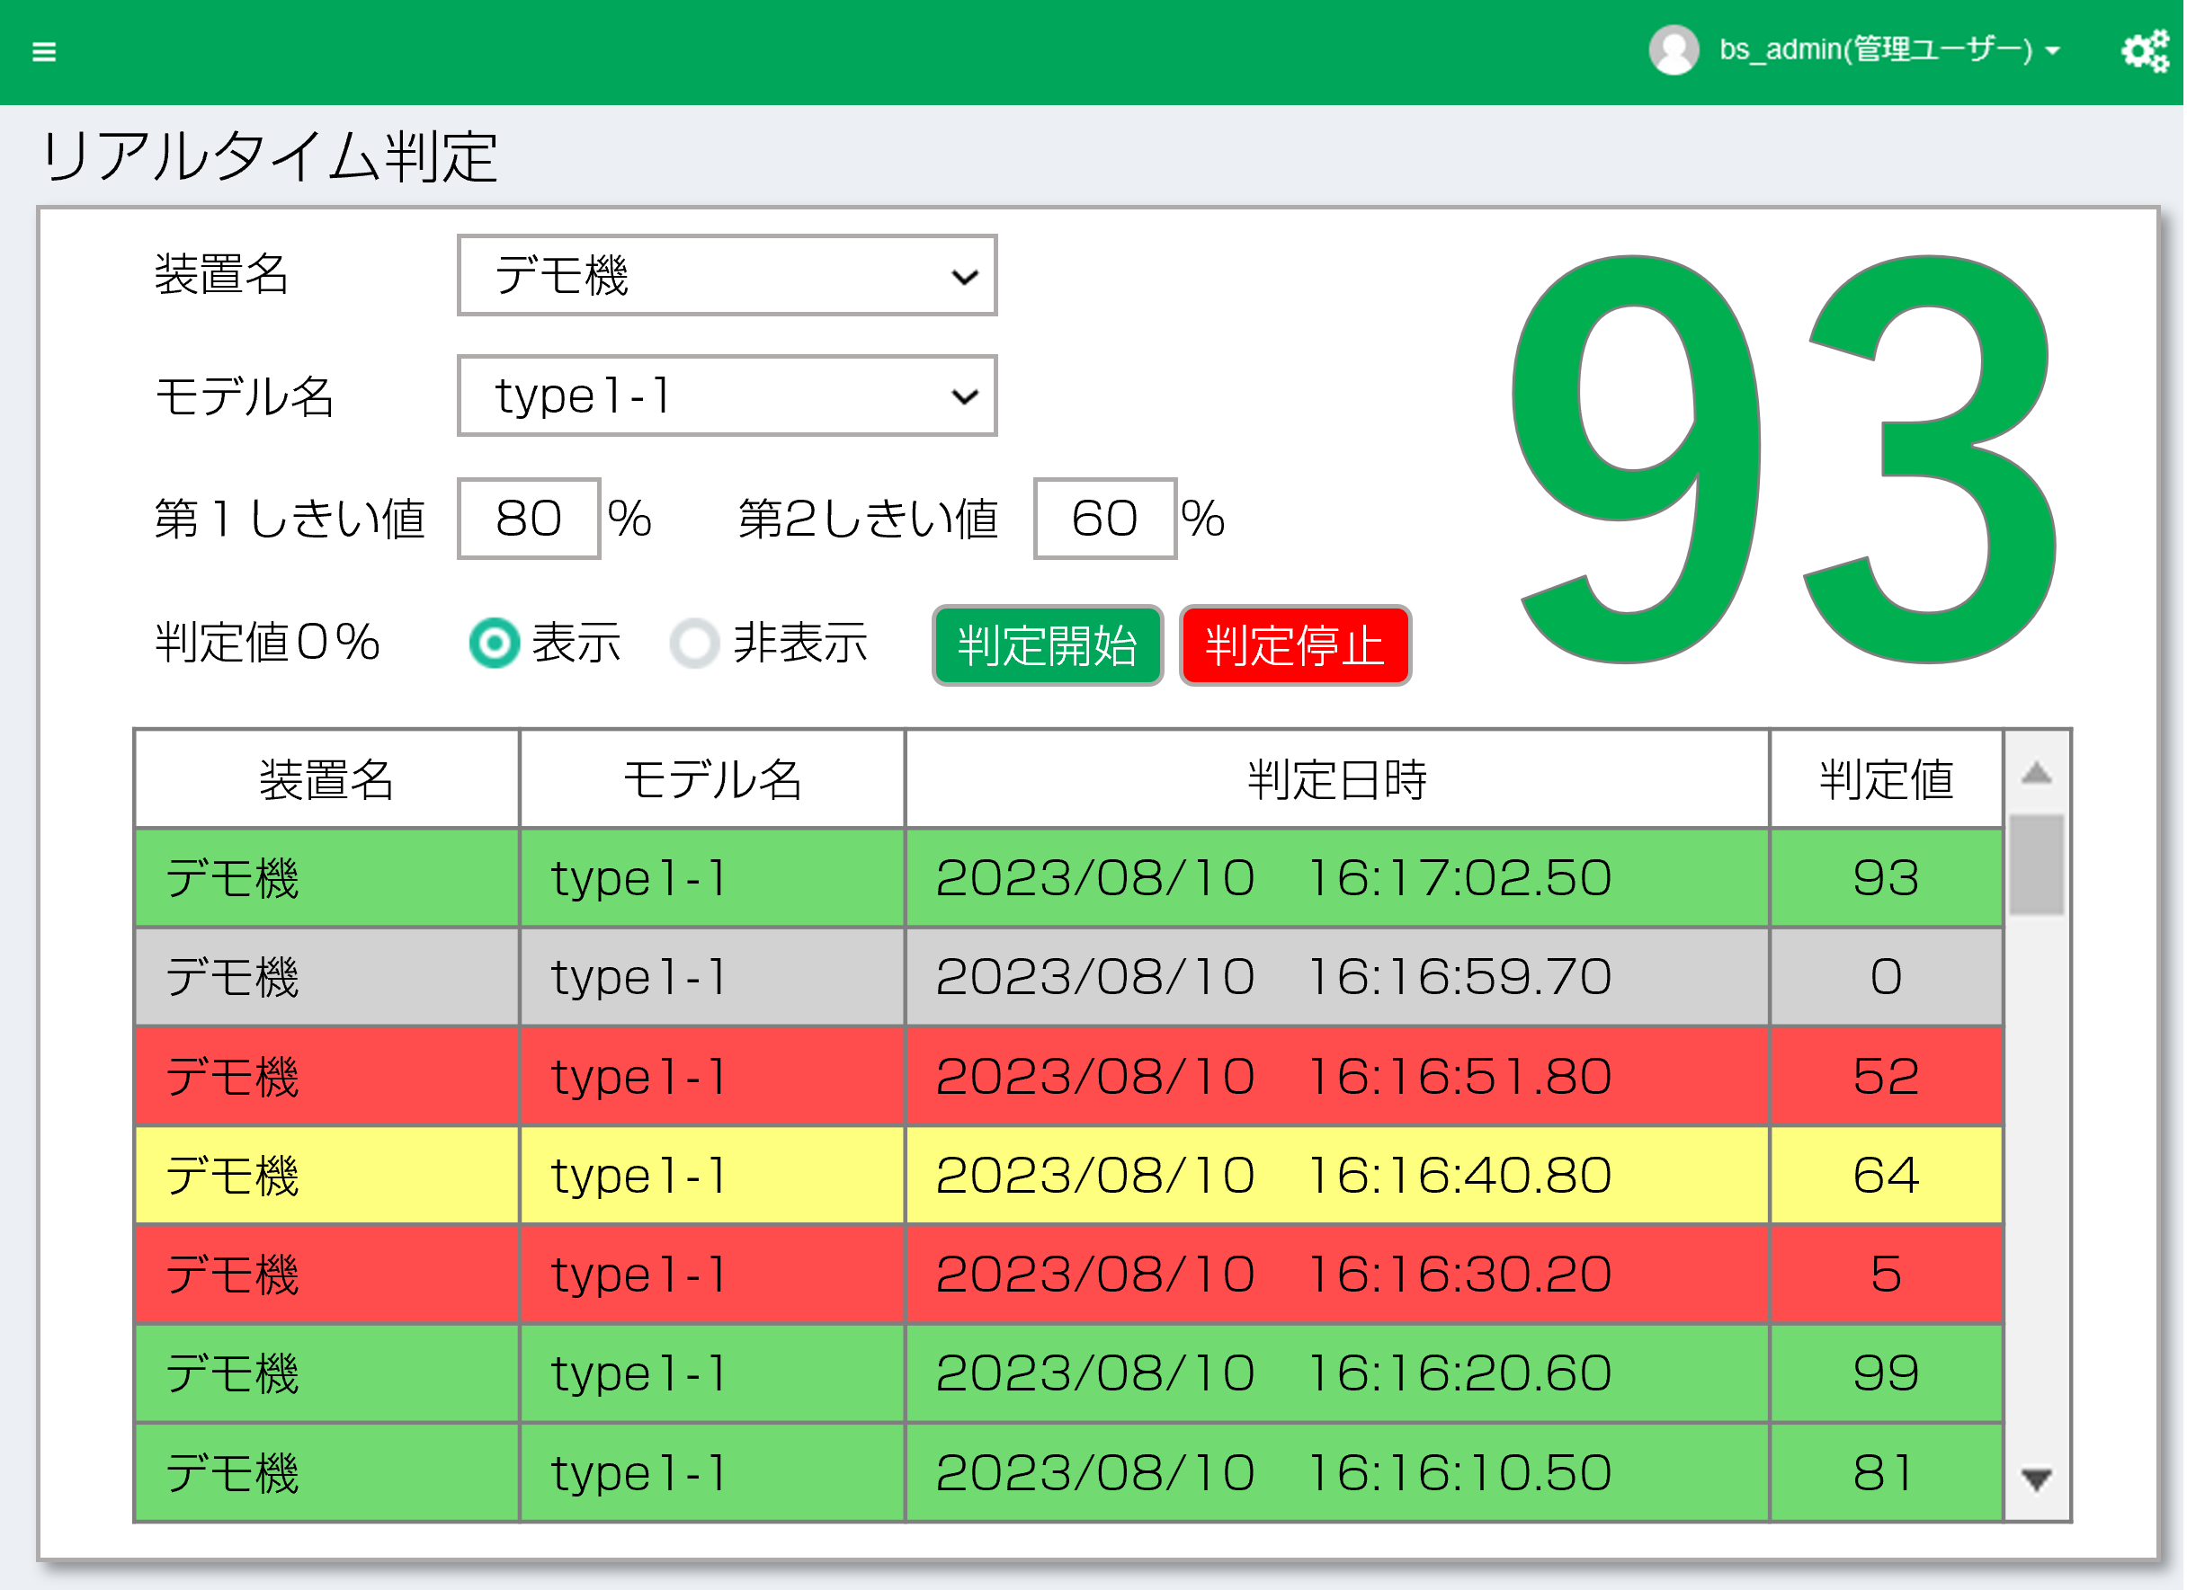Open the 装置名 dropdown showing デモ機
The width and height of the screenshot is (2187, 1590).
[728, 276]
